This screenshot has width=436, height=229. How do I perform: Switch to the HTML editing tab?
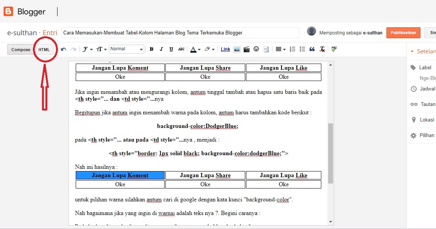click(44, 49)
